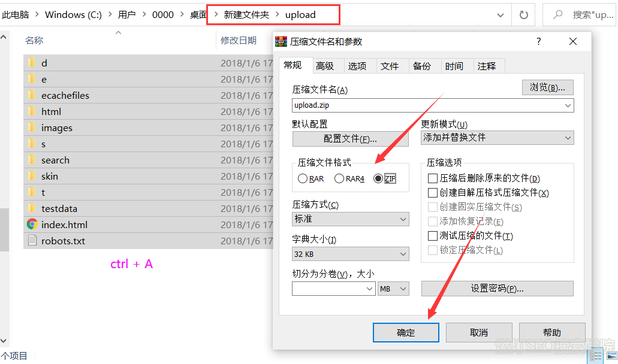The image size is (618, 364).
Task: Click the scrollbar down arrow
Action: 4,341
